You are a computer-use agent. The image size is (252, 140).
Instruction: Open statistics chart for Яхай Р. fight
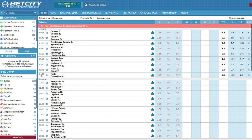[153, 38]
